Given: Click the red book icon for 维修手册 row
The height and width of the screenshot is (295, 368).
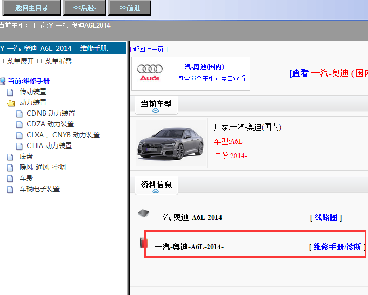Looking at the screenshot, I should click(143, 243).
